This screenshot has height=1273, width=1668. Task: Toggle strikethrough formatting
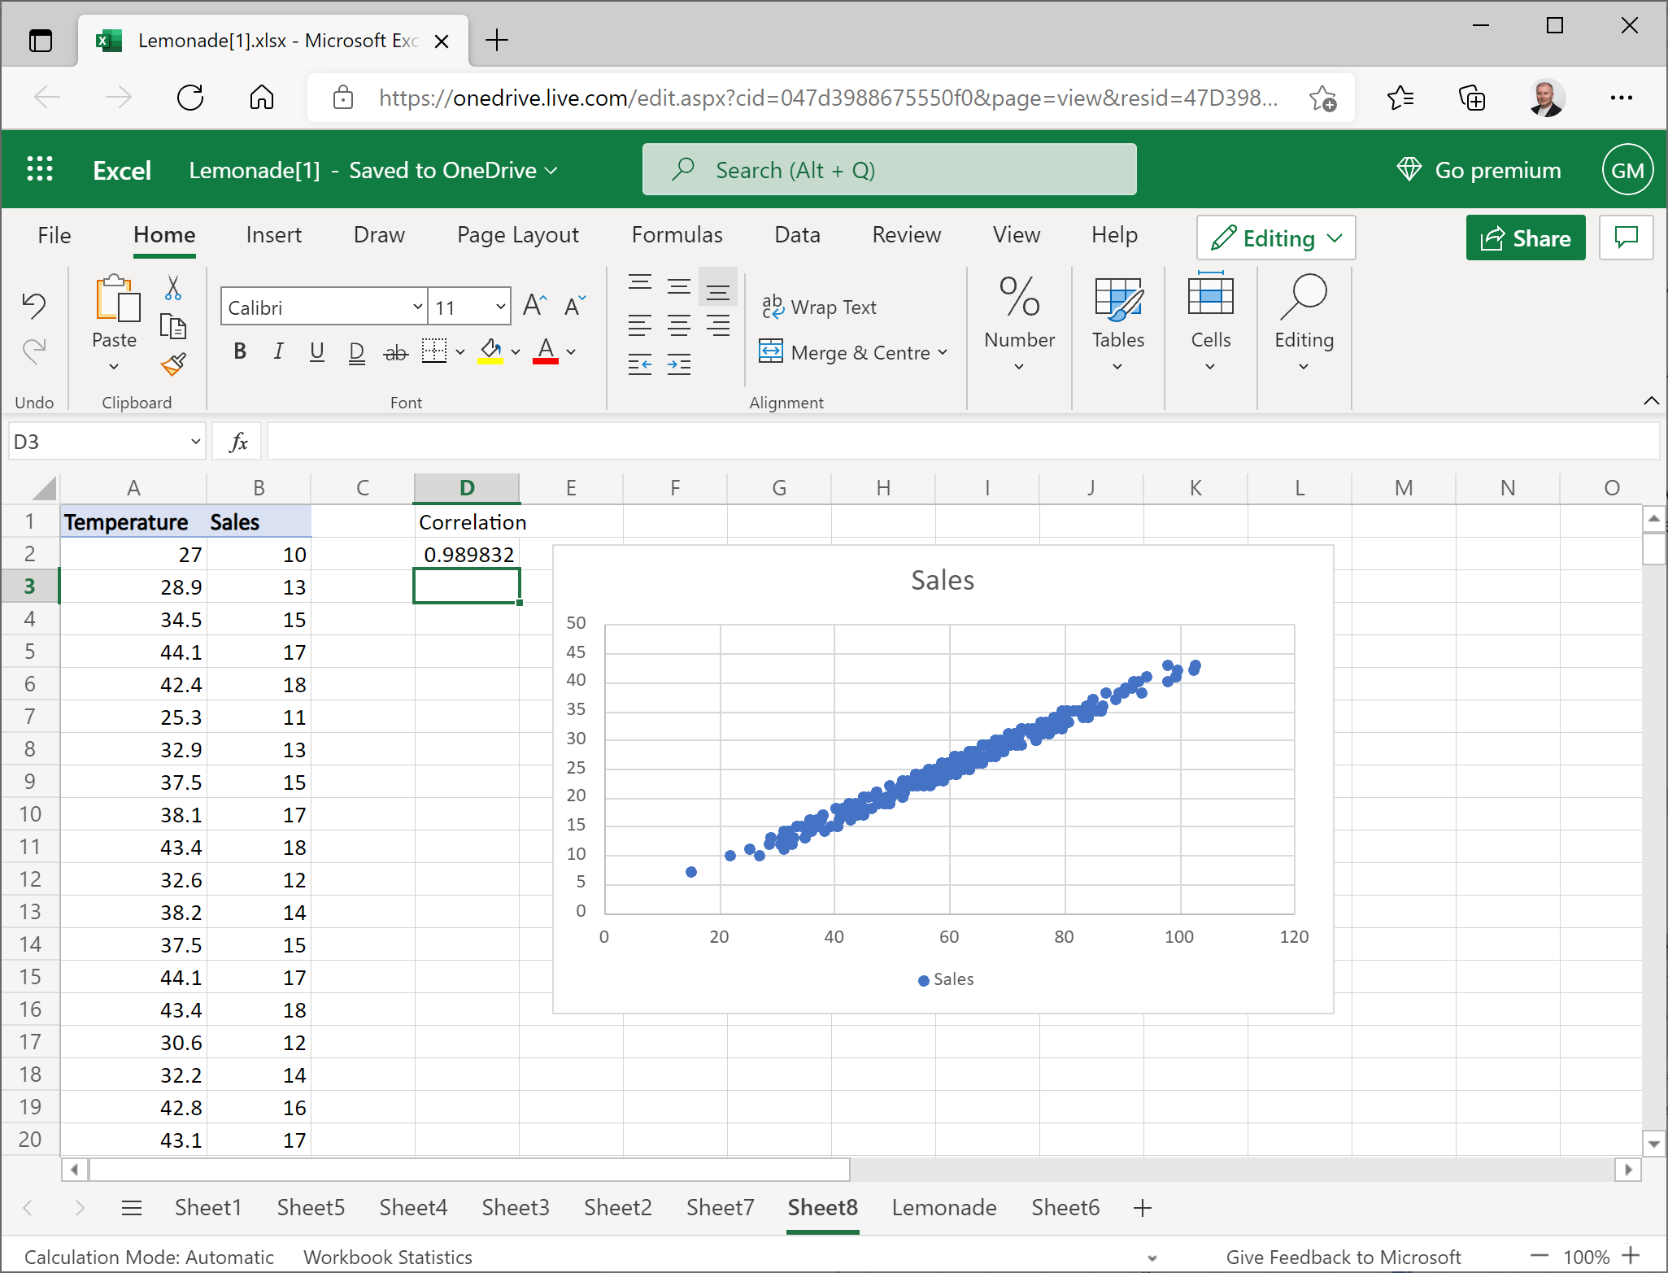(396, 351)
